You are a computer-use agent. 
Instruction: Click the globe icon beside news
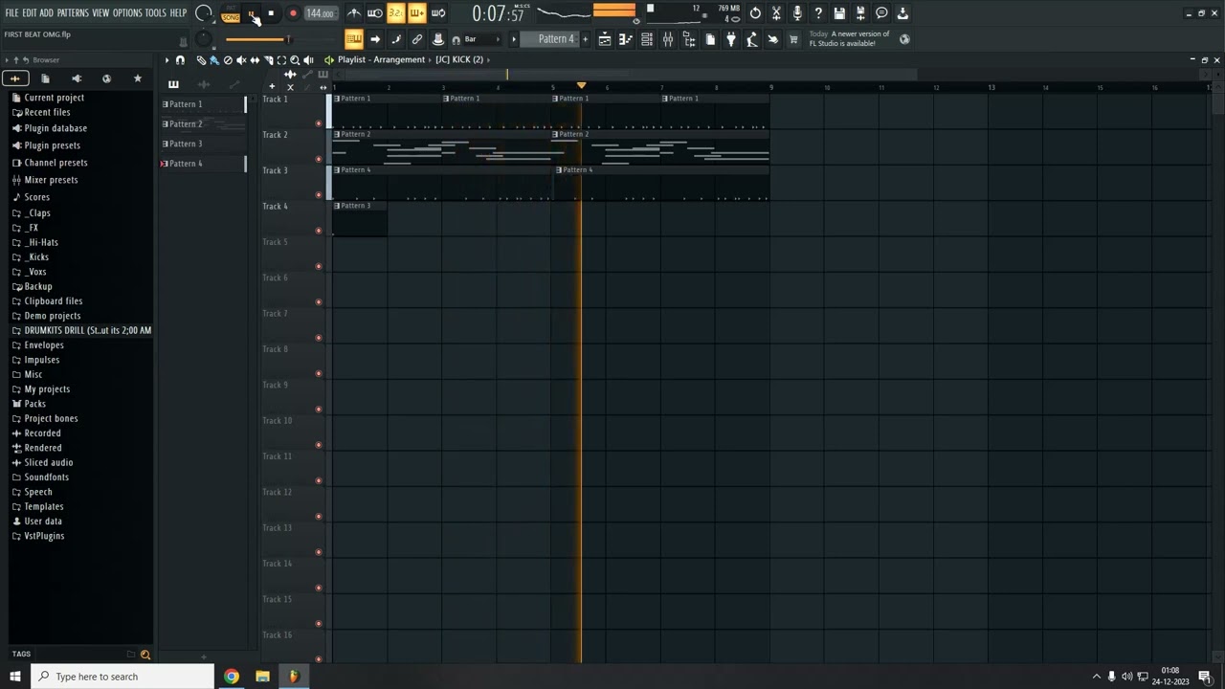pos(904,39)
